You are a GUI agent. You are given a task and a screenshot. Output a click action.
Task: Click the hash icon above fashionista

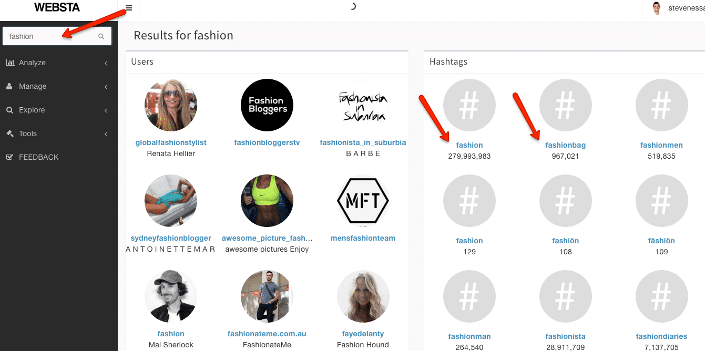566,296
